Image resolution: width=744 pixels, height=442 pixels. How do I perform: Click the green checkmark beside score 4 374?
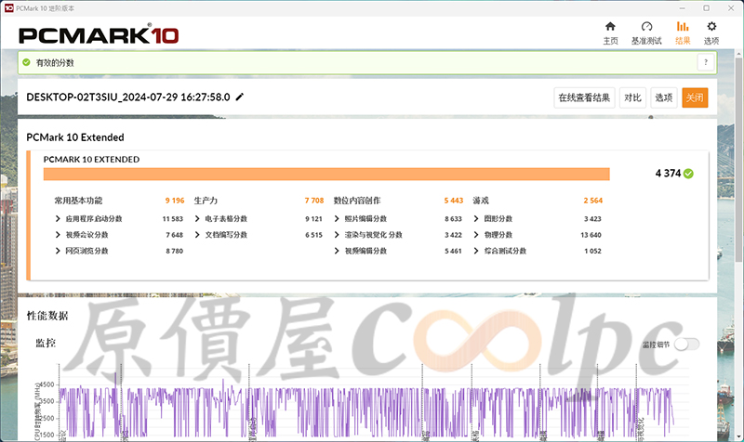(x=688, y=174)
